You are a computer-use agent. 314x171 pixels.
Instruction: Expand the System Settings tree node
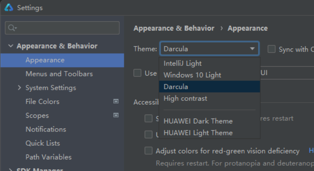pos(19,87)
